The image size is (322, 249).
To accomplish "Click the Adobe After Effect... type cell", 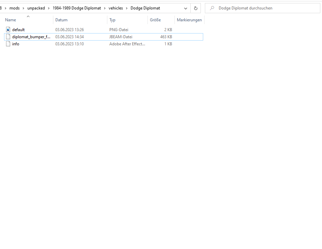I will (x=127, y=44).
